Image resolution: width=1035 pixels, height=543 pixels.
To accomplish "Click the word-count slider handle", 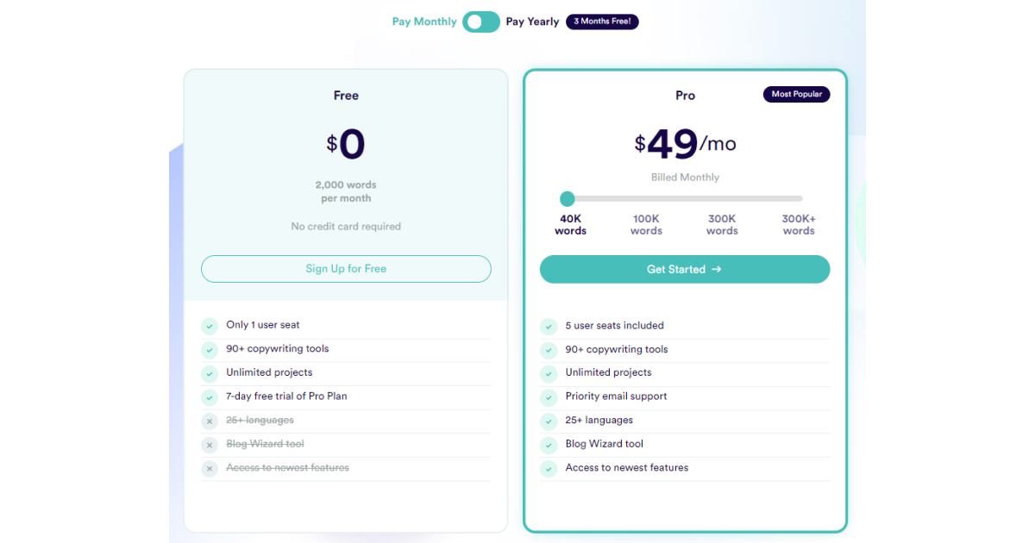I will point(567,199).
